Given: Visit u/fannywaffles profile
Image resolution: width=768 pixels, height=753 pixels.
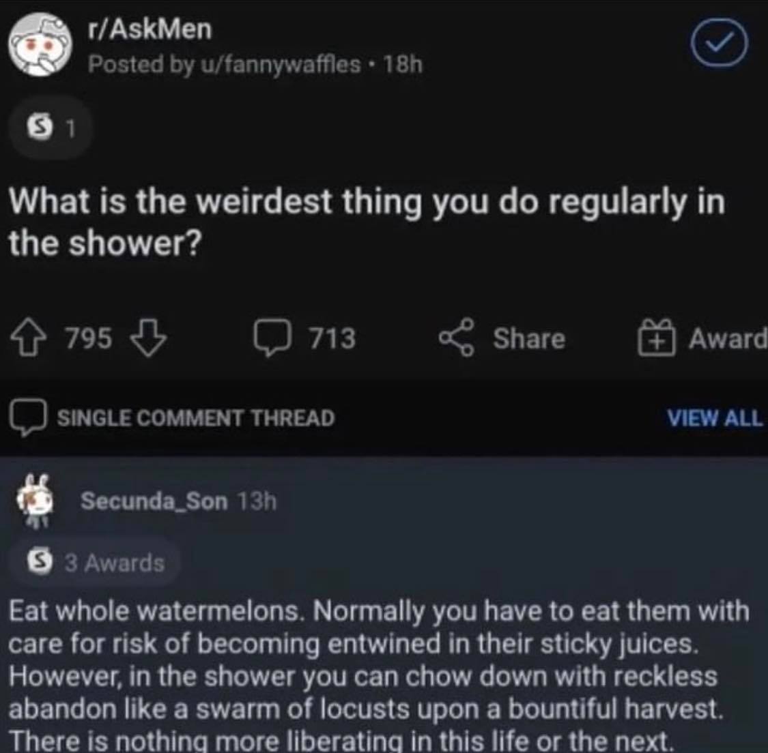Looking at the screenshot, I should (281, 64).
